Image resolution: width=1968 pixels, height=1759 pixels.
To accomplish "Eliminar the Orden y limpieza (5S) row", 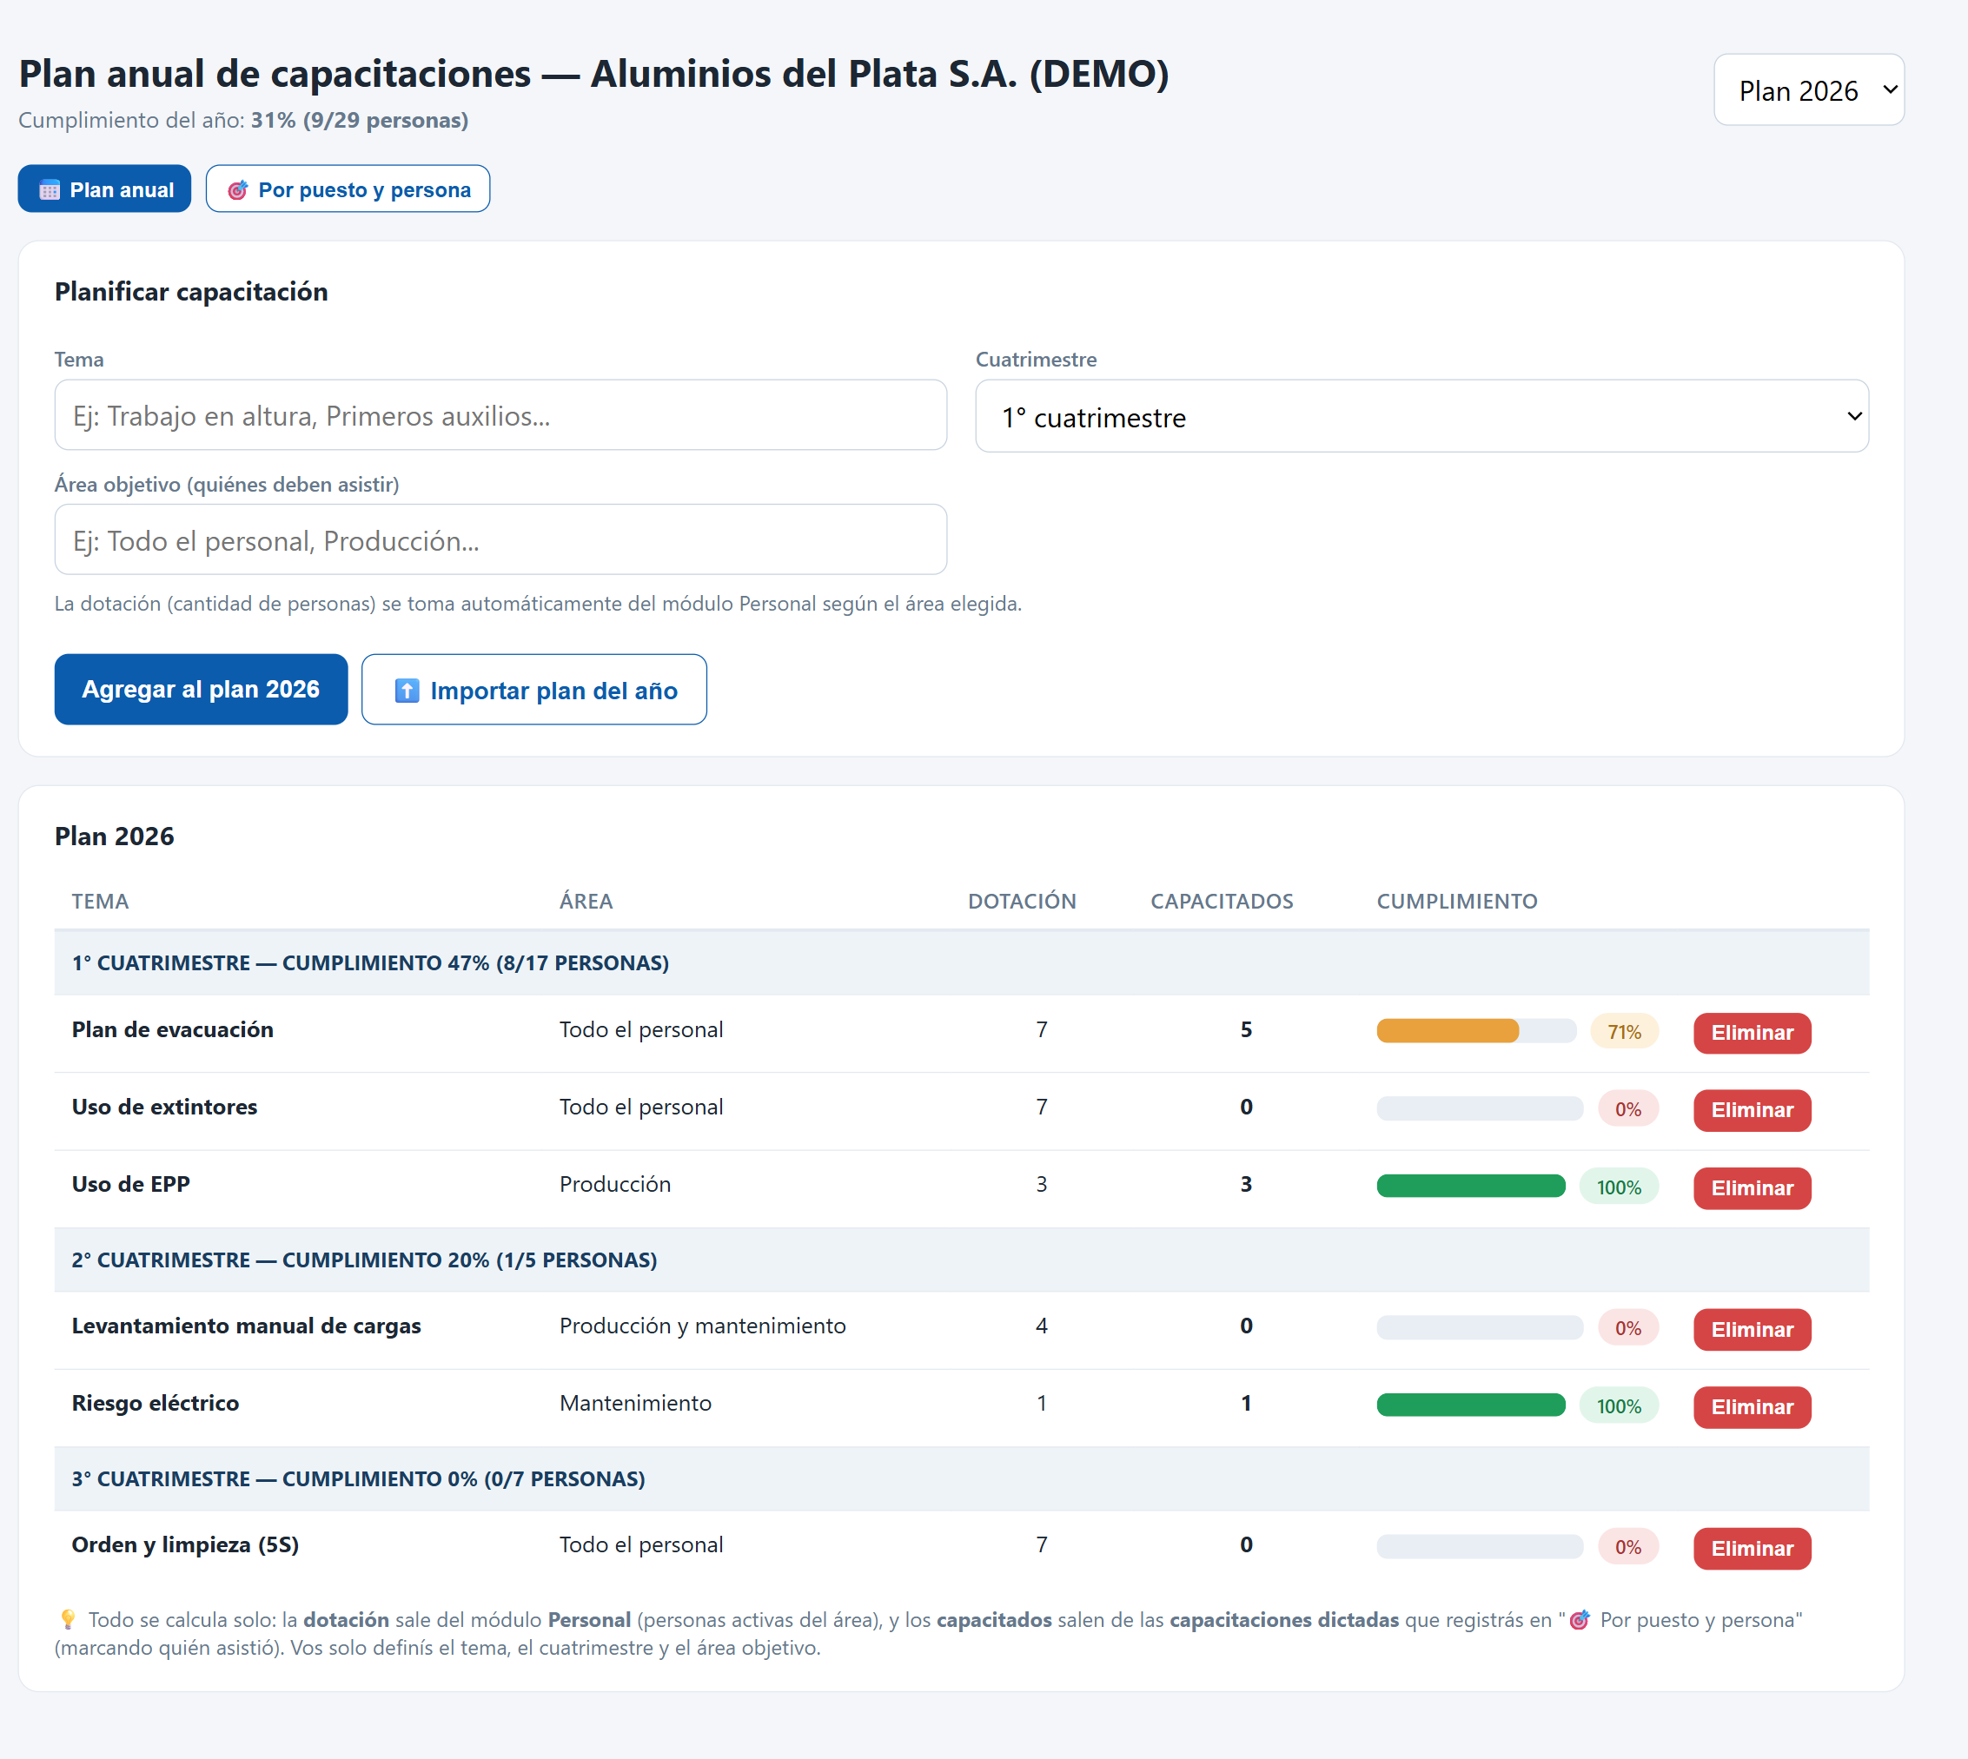I will [1753, 1550].
